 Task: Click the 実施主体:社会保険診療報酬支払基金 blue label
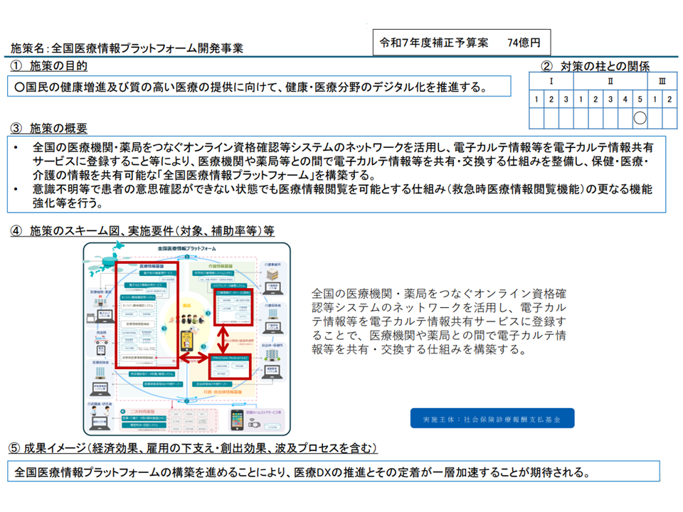point(492,419)
